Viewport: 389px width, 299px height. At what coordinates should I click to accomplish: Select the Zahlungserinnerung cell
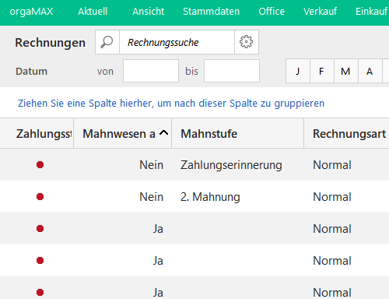coord(231,165)
